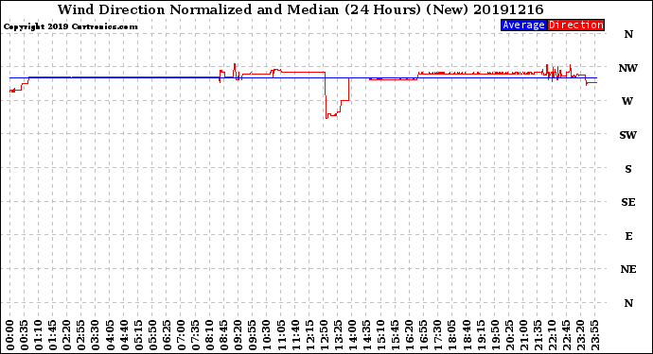653x354 pixels.
Task: Click the "23:20" time axis label
Action: [x=580, y=335]
